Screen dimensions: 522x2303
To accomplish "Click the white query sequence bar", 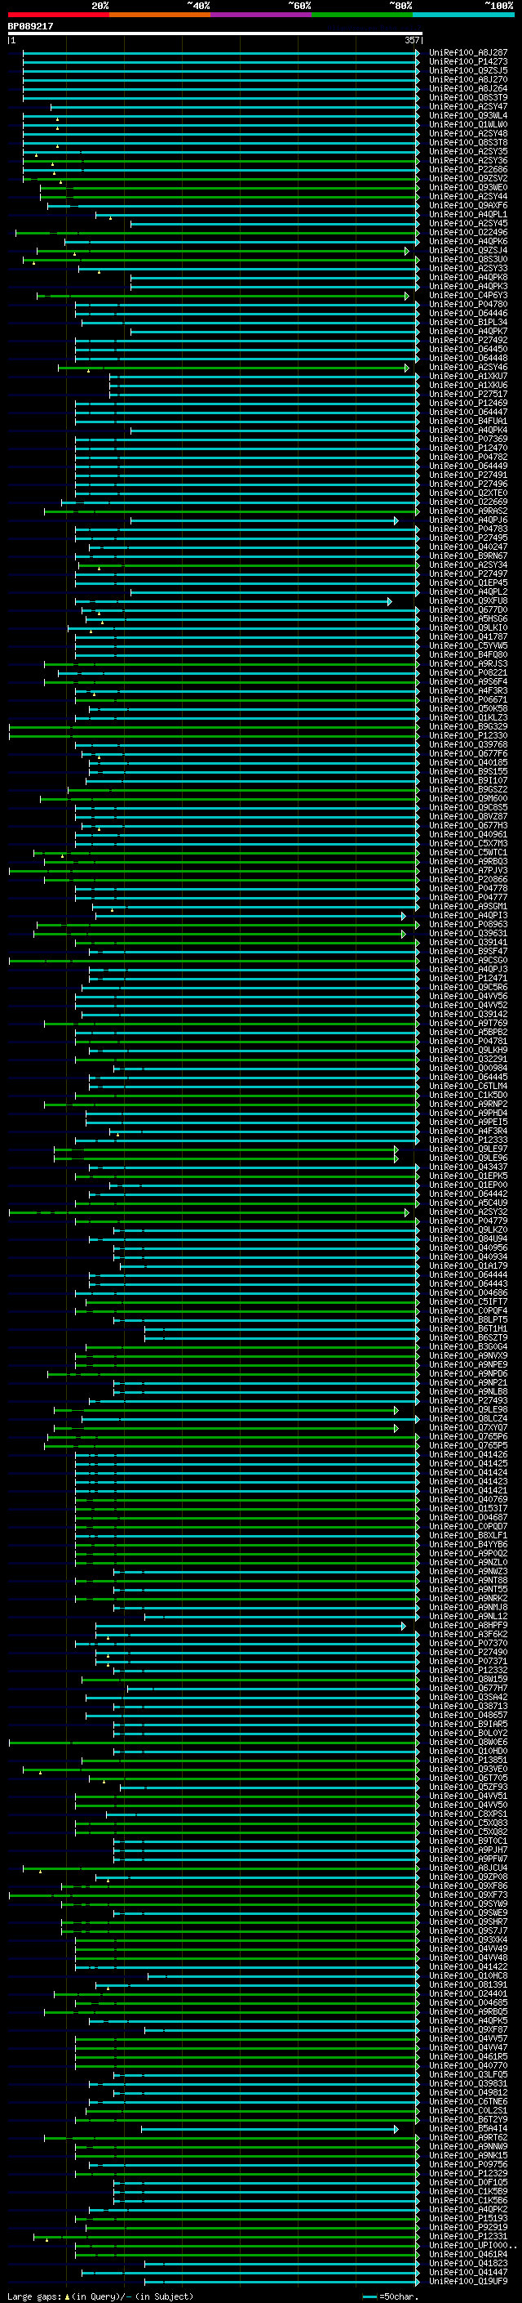I will tap(215, 34).
